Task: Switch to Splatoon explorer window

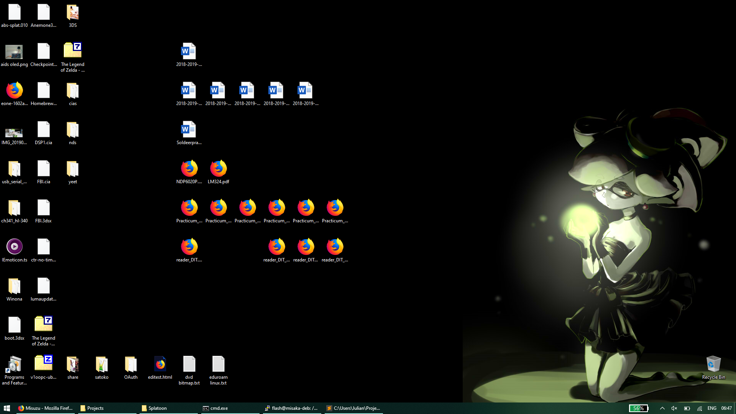Action: (x=168, y=408)
